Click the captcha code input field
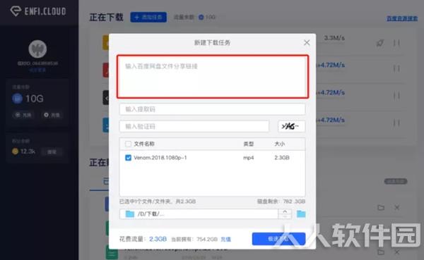This screenshot has height=260, width=424. 194,127
